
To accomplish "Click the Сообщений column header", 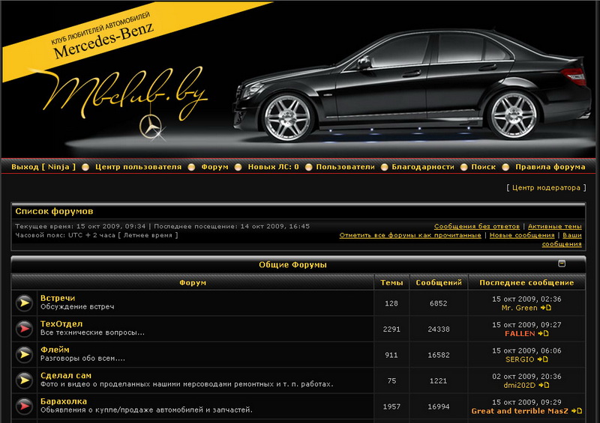I will tap(439, 282).
